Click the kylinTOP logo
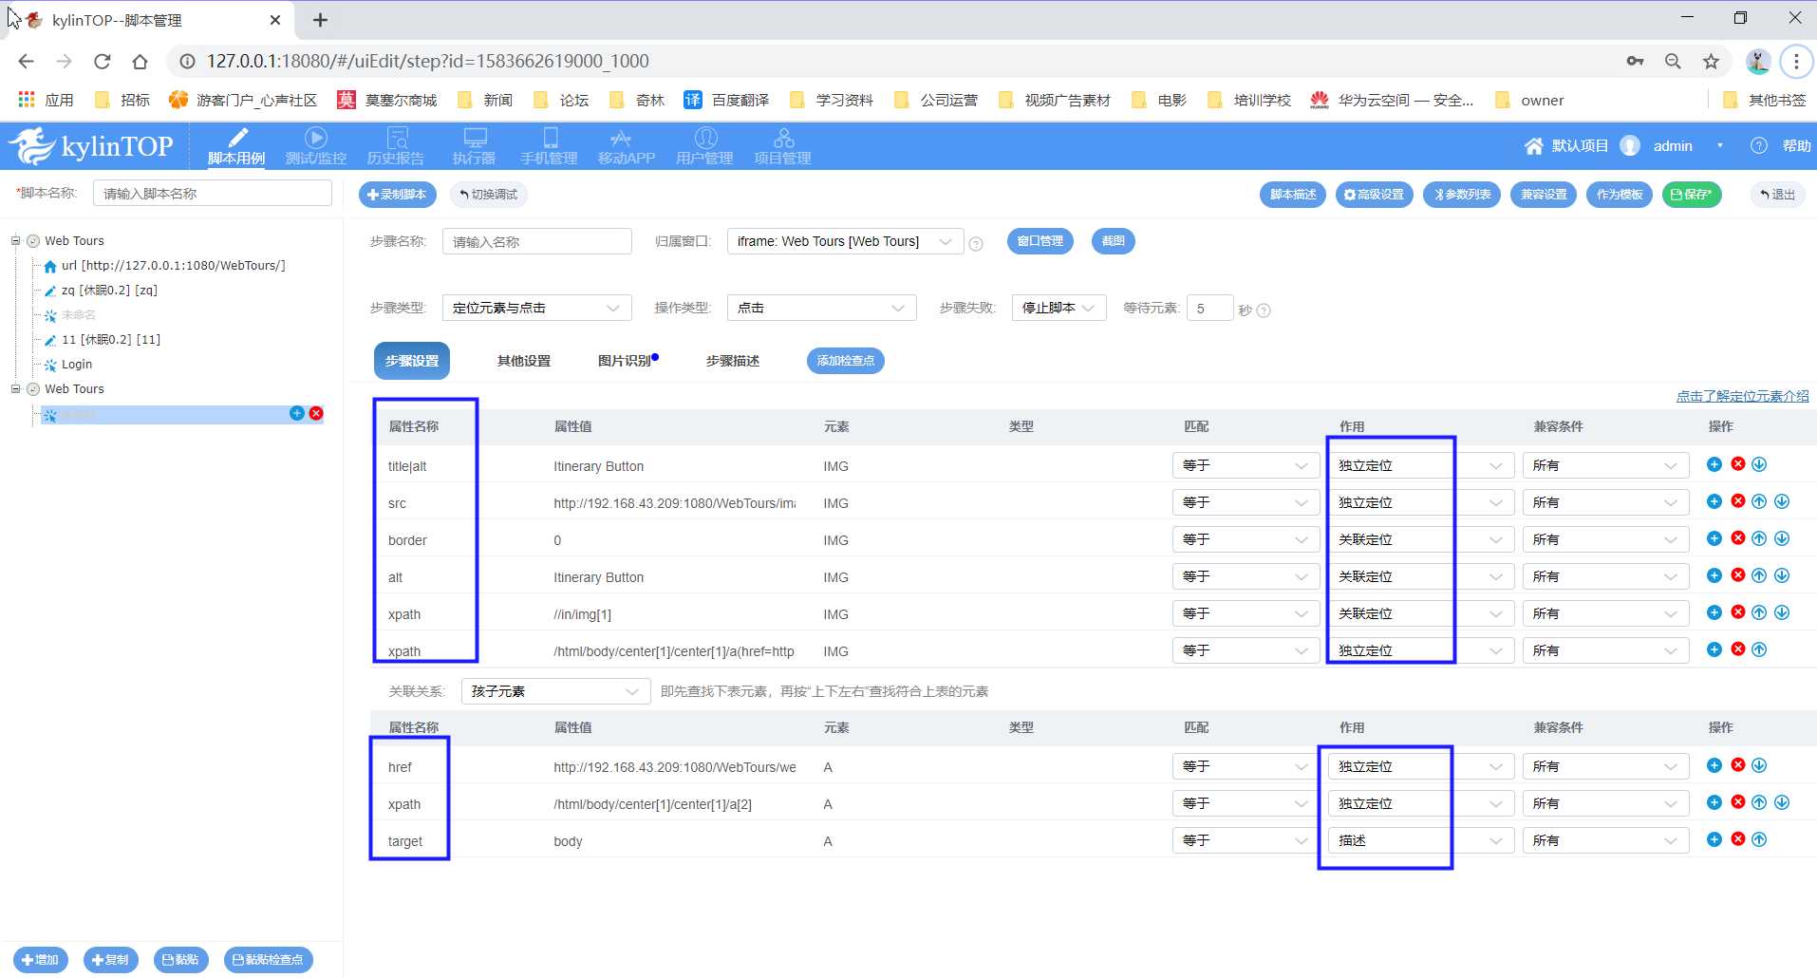Screen dimensions: 1817x978 91,146
